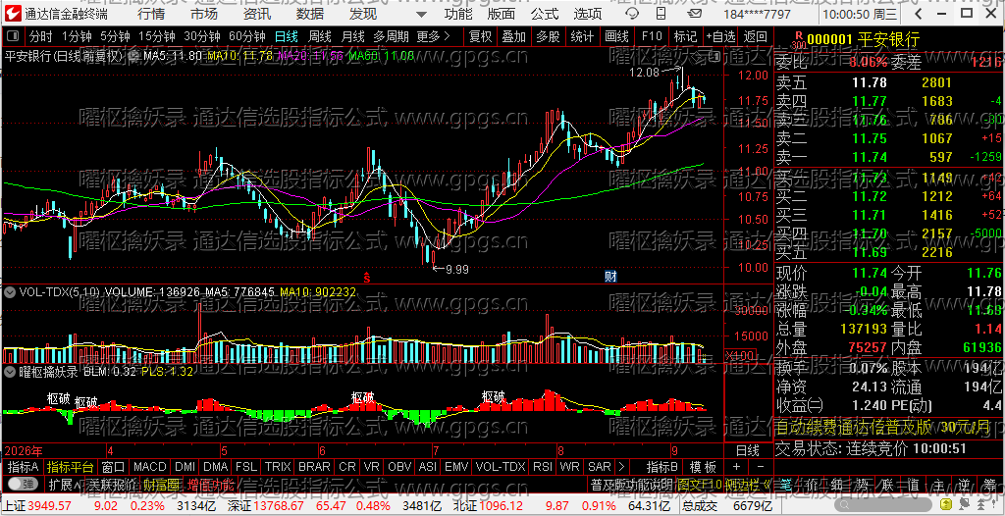Viewport: 1005px width, 516px height.
Task: Click the R300 badge beside stock code
Action: 798,40
